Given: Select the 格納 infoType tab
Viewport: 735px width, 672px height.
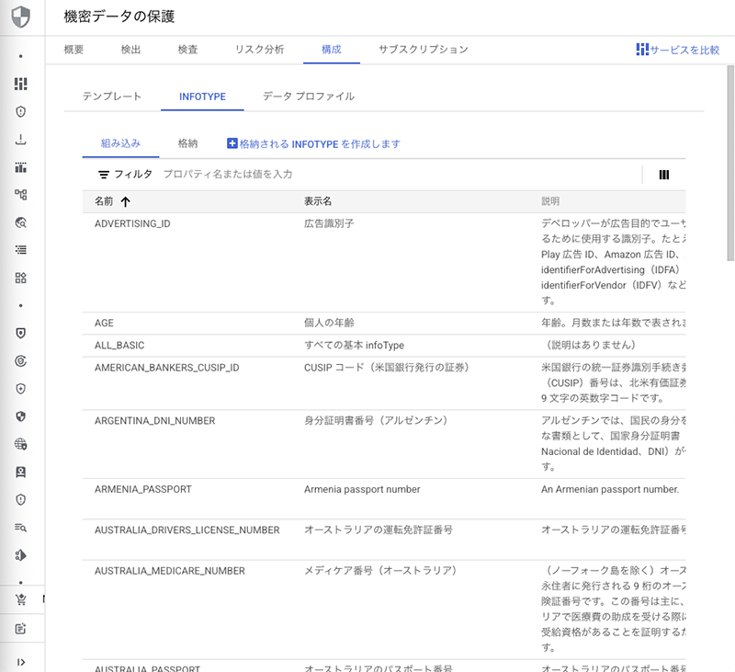Looking at the screenshot, I should [x=187, y=143].
